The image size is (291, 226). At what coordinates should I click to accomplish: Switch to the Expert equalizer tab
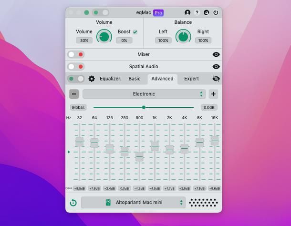[191, 79]
